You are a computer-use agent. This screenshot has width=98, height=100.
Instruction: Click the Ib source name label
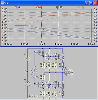pos(35,67)
